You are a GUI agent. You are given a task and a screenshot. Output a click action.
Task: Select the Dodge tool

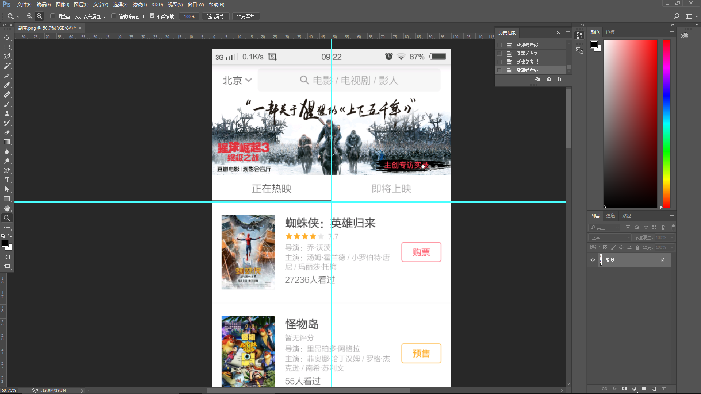coord(7,161)
